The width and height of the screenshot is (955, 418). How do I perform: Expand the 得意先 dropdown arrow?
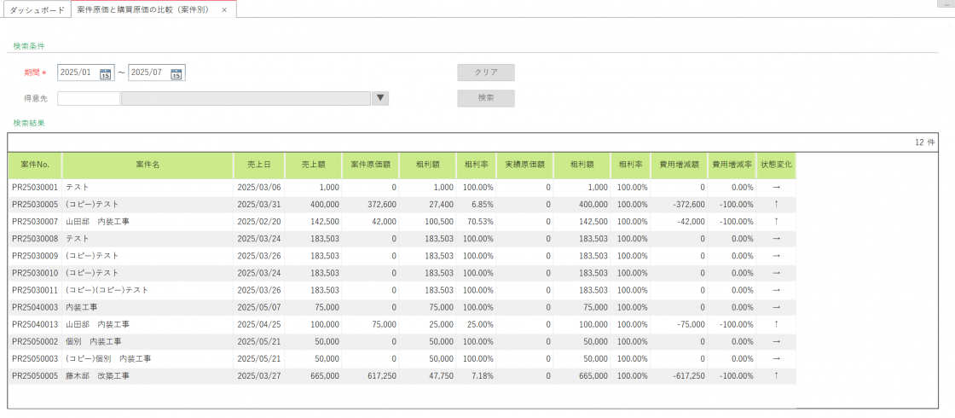tap(381, 98)
